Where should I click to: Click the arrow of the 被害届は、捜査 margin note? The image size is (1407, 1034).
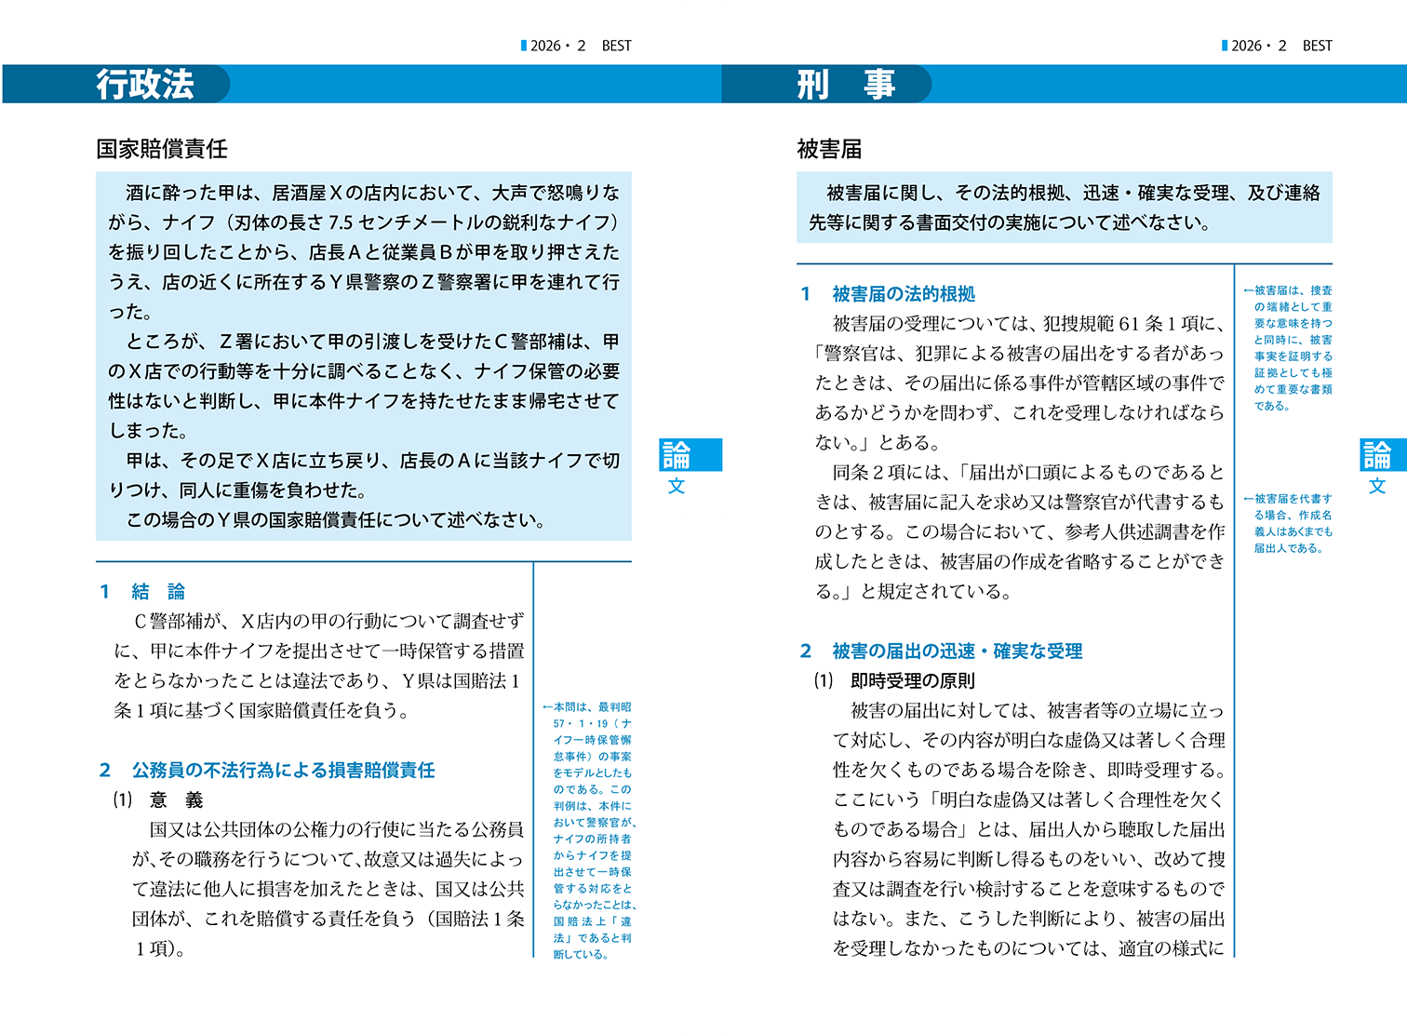pos(1248,290)
